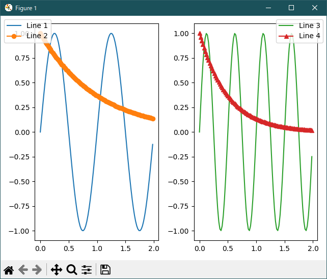
Task: Click blue Line 1 sample in legend
Action: 14,25
